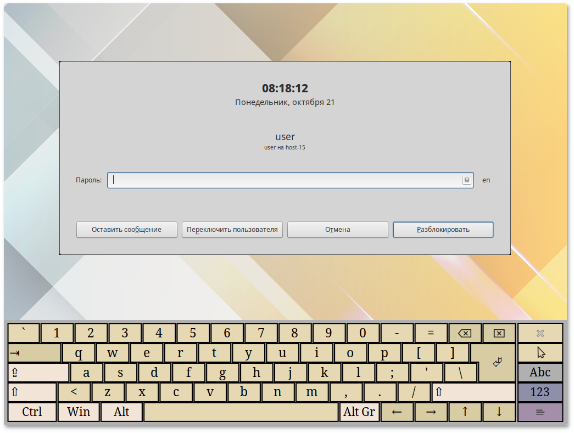Image resolution: width=574 pixels, height=433 pixels.
Task: Click the Переключить пользователя button
Action: click(232, 230)
